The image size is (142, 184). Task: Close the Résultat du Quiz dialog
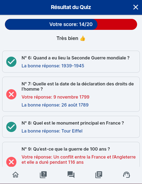coord(136,7)
